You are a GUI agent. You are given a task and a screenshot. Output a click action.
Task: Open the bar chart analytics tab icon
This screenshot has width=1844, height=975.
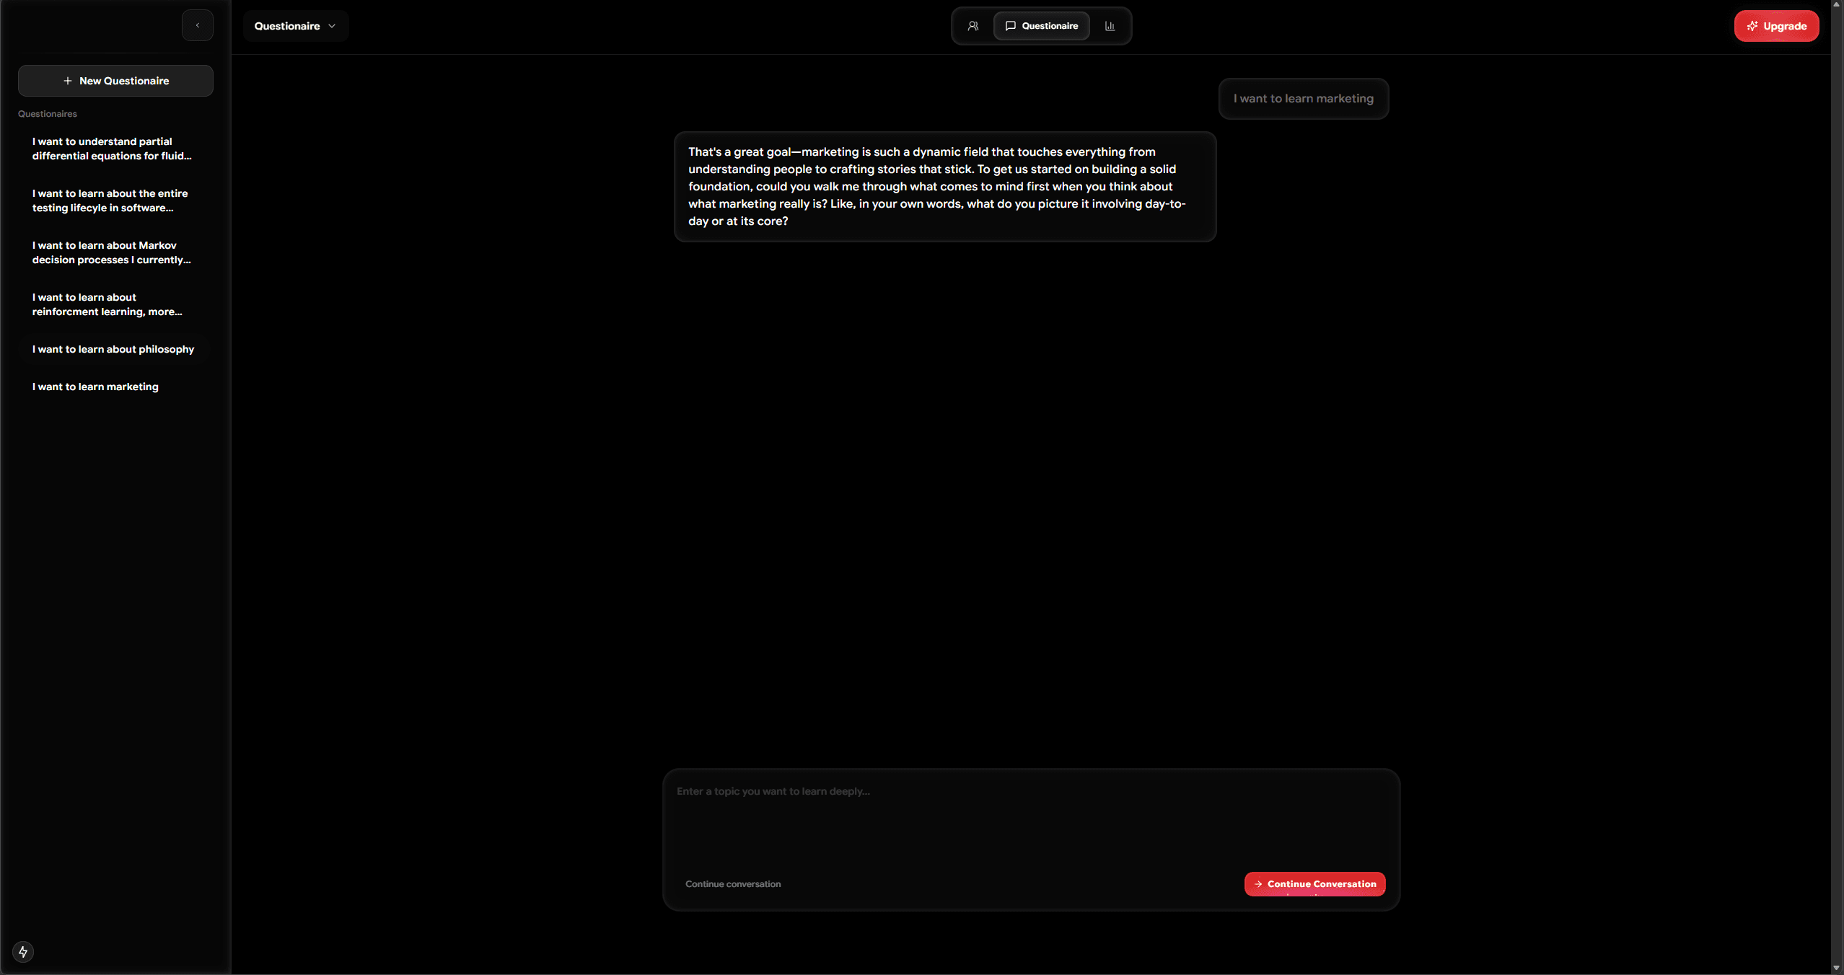coord(1110,26)
